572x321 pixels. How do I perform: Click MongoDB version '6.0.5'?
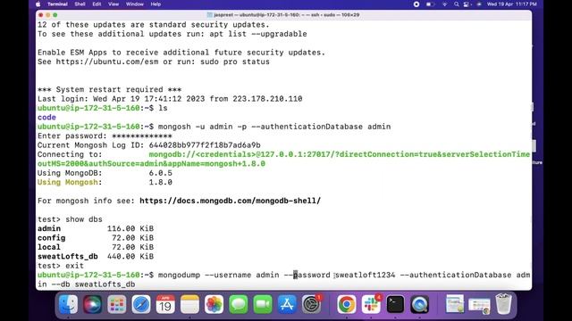(x=161, y=173)
